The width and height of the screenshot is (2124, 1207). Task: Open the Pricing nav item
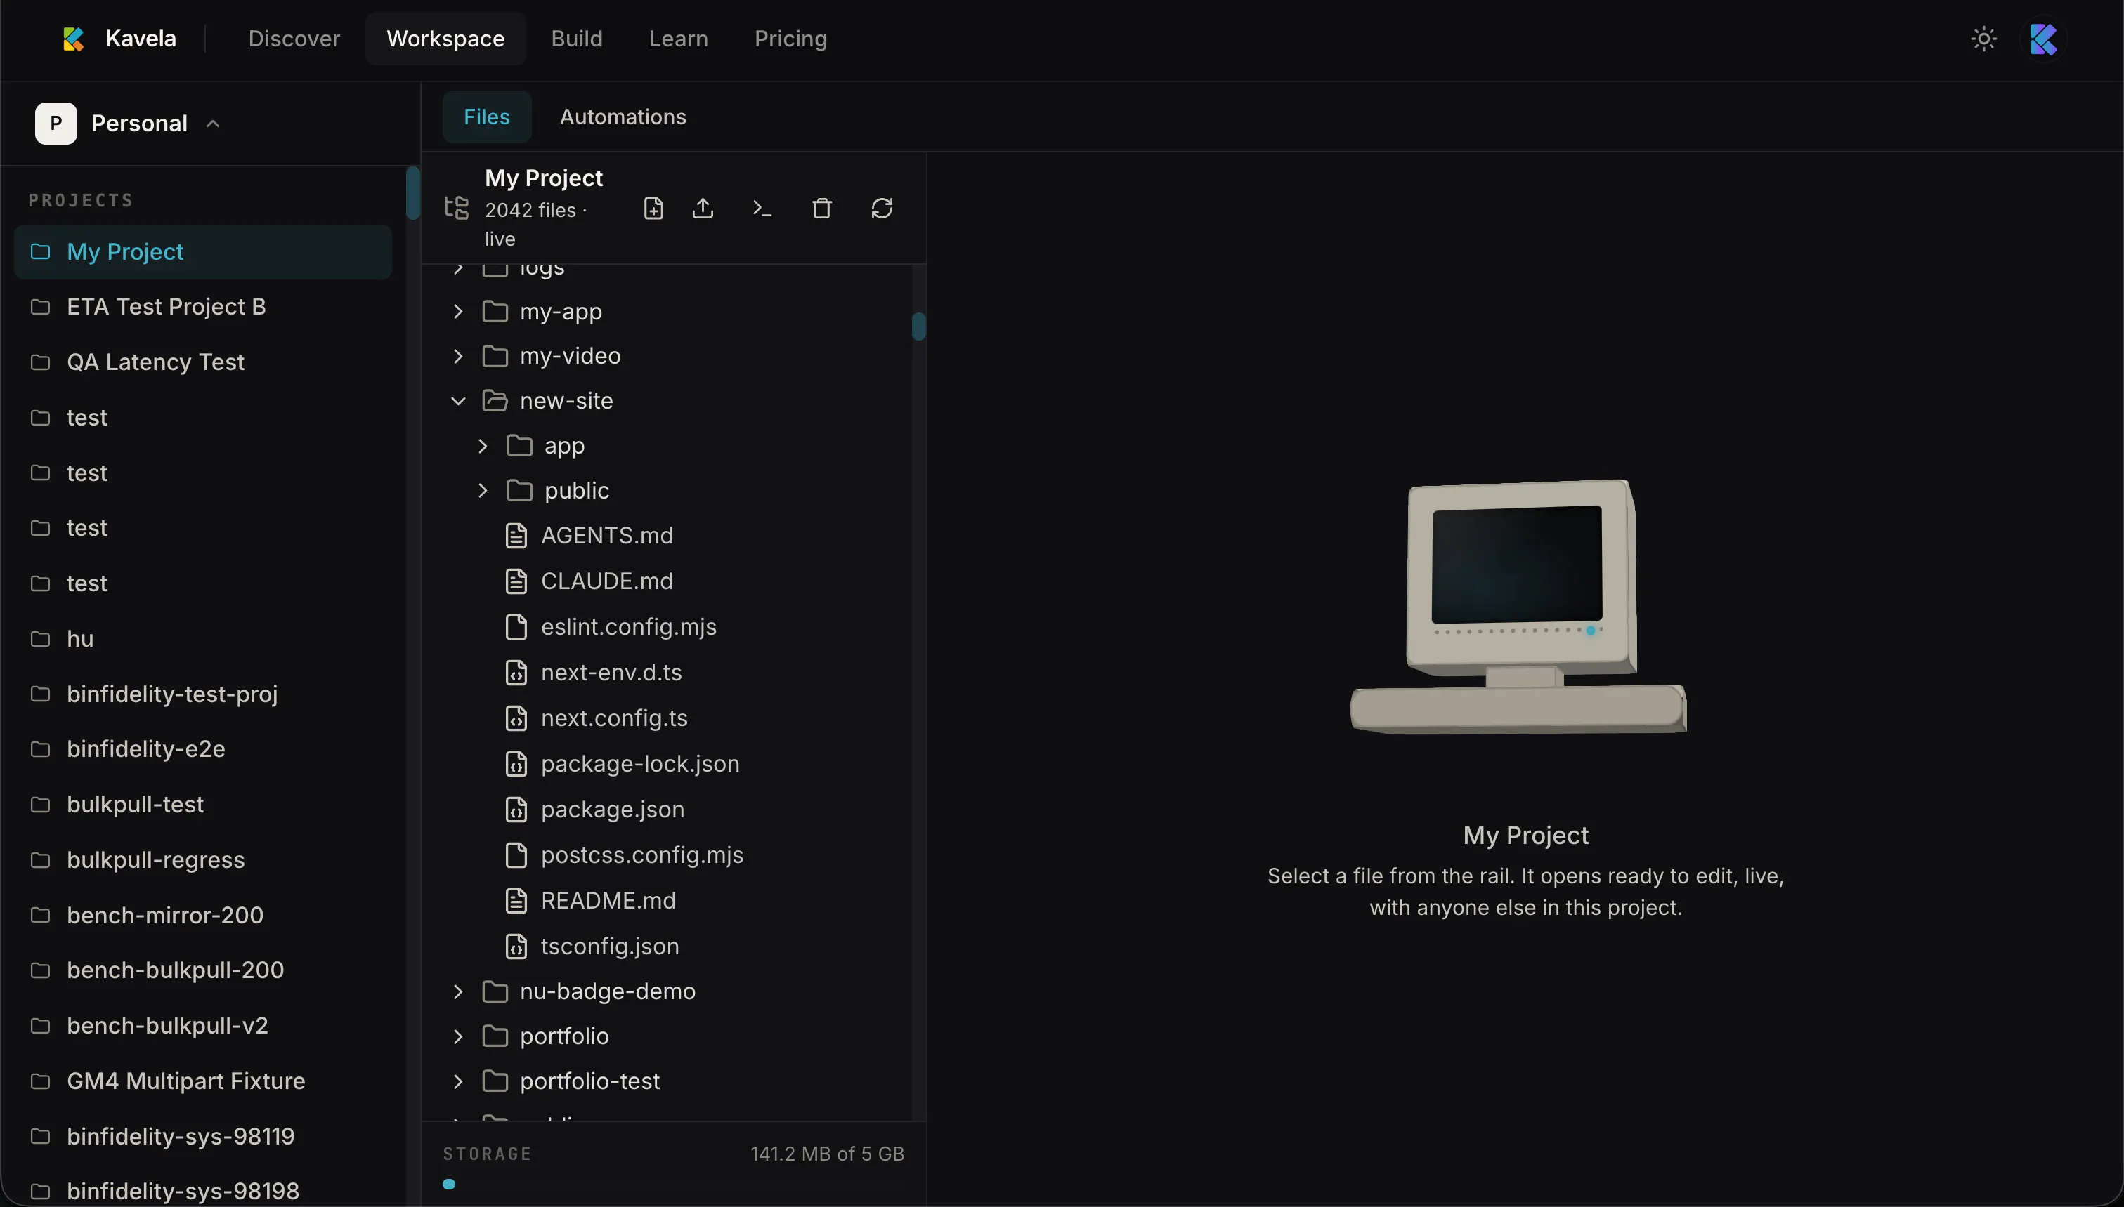[790, 39]
